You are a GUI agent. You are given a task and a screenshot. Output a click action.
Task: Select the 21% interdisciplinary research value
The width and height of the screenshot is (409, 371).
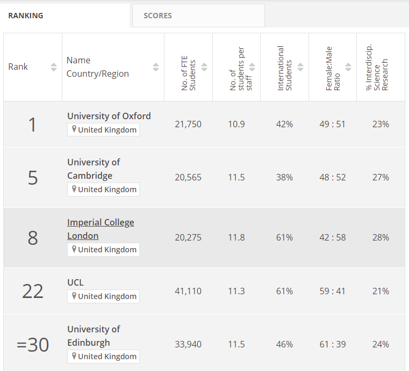(381, 291)
